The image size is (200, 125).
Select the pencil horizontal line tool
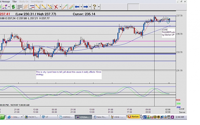click(44, 7)
